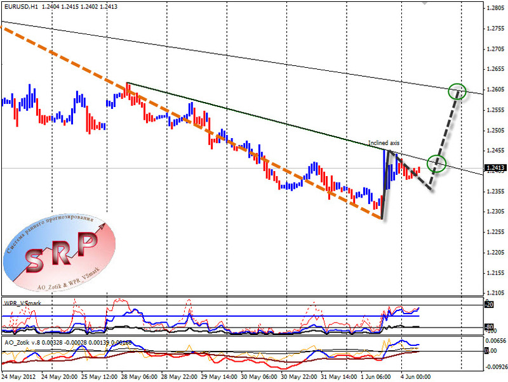Select the 1.2805 price axis value
508x382 pixels.
coord(496,8)
